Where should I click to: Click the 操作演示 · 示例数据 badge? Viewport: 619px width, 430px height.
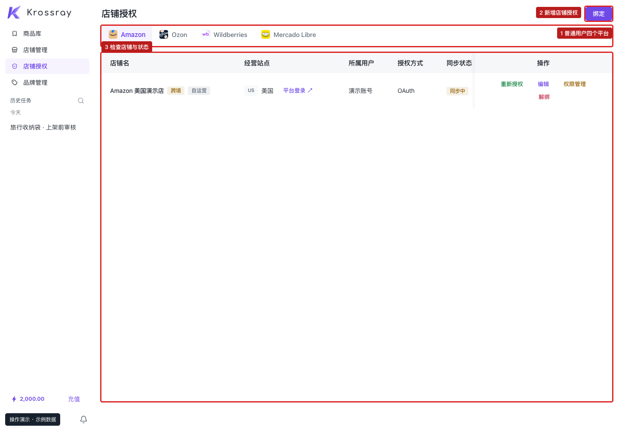coord(33,420)
